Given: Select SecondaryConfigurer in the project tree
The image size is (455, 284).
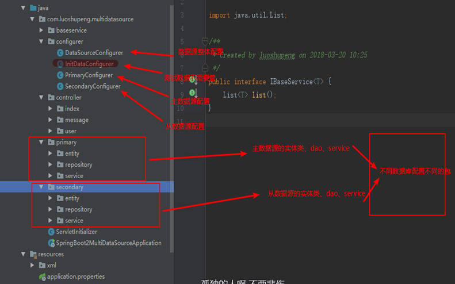Looking at the screenshot, I should coord(93,86).
